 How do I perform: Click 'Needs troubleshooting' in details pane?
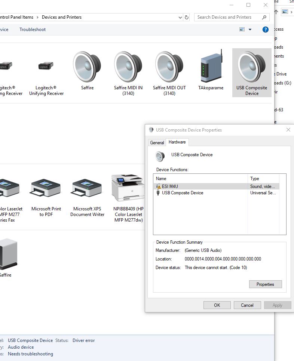[30, 354]
